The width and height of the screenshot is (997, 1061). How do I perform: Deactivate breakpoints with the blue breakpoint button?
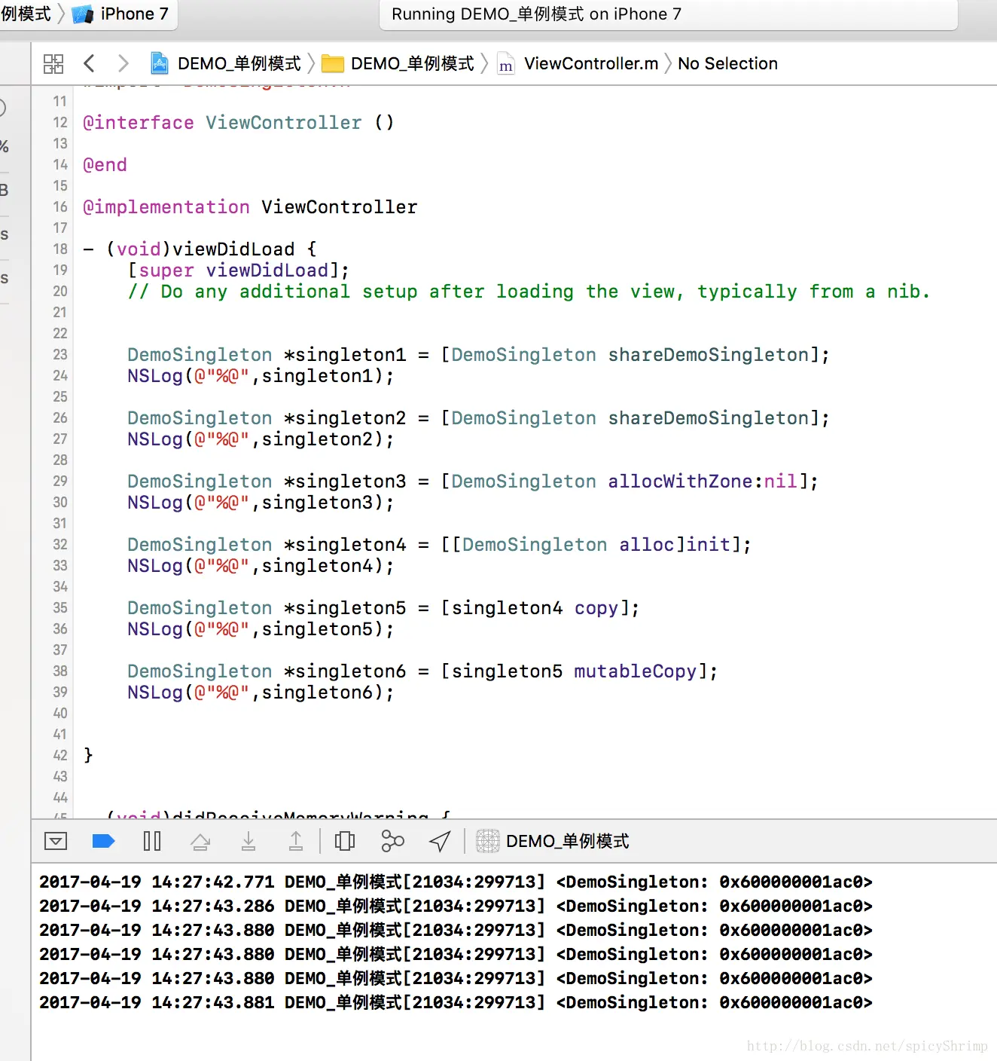point(103,841)
